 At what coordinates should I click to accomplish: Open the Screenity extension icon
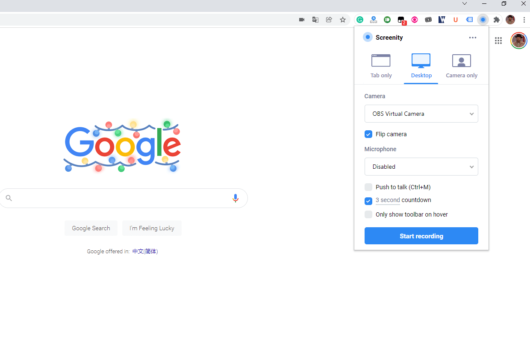point(483,20)
